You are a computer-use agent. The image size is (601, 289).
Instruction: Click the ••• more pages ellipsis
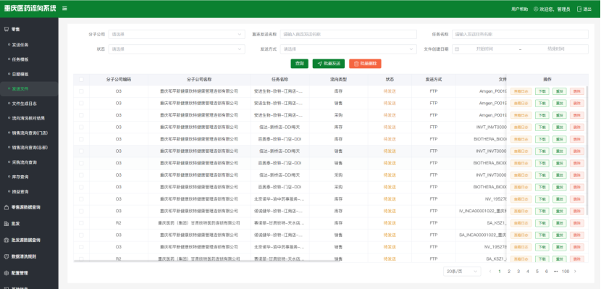[x=556, y=272]
